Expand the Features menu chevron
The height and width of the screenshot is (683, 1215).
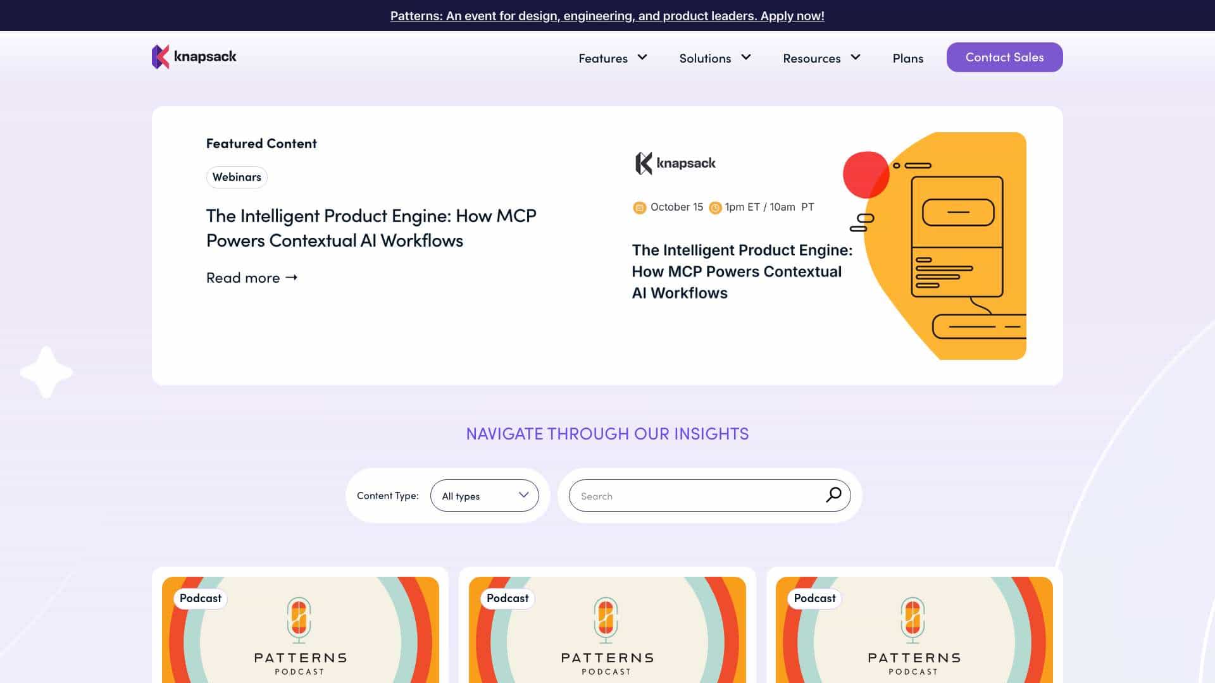pos(642,58)
